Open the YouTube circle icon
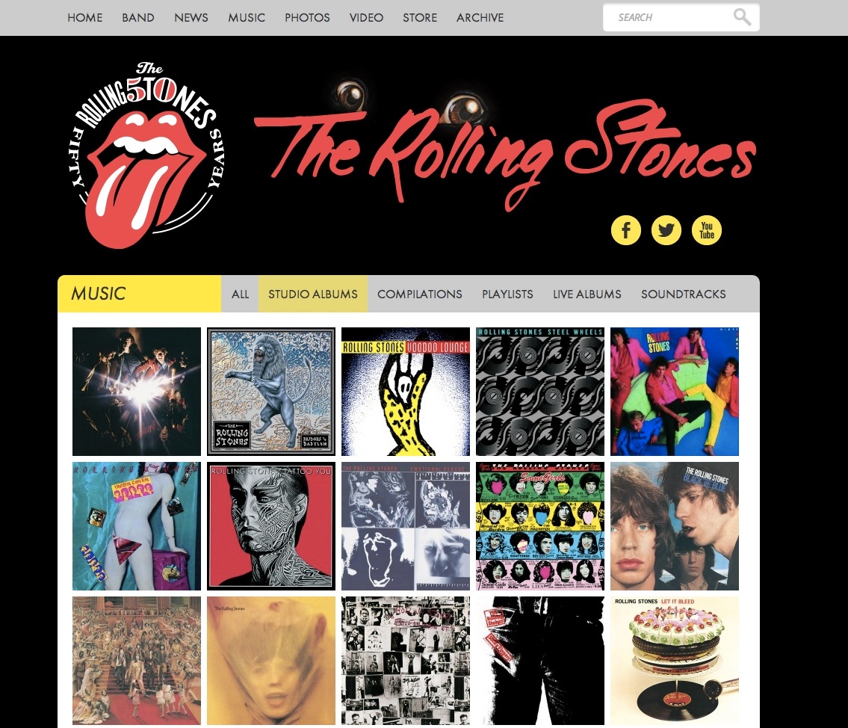848x728 pixels. (707, 230)
